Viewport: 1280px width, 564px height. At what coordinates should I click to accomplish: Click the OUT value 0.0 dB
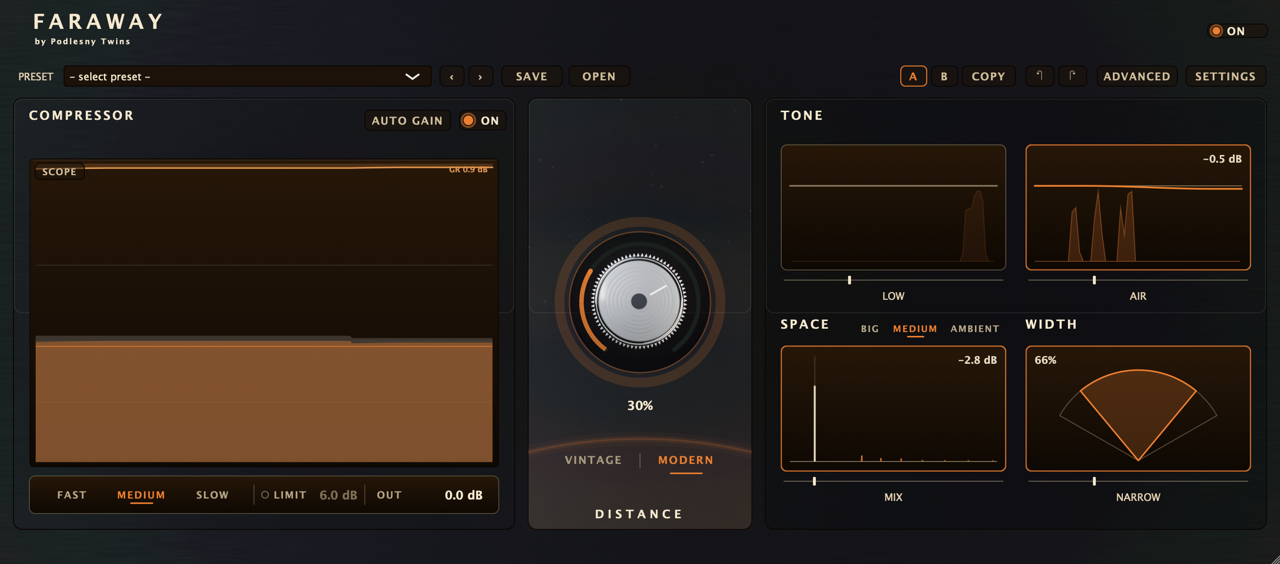tap(464, 495)
